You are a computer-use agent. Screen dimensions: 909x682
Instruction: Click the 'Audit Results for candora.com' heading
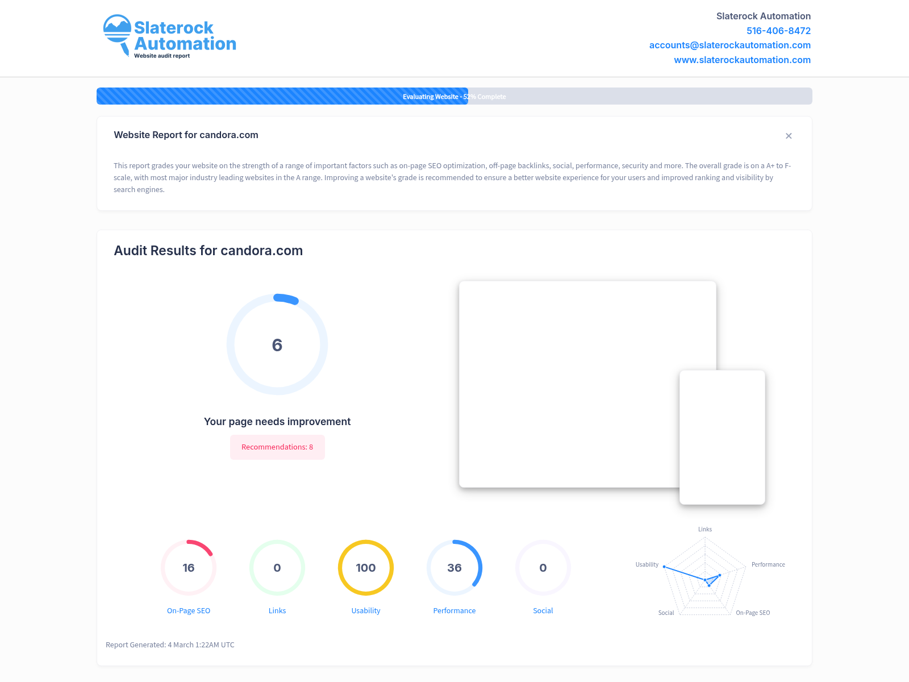click(x=209, y=251)
